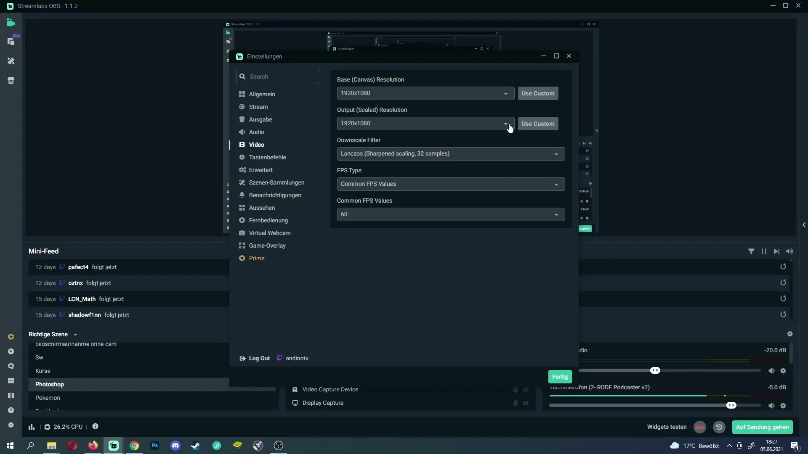This screenshot has width=808, height=454.
Task: Open performance stats bar chart icon
Action: pyautogui.click(x=32, y=427)
